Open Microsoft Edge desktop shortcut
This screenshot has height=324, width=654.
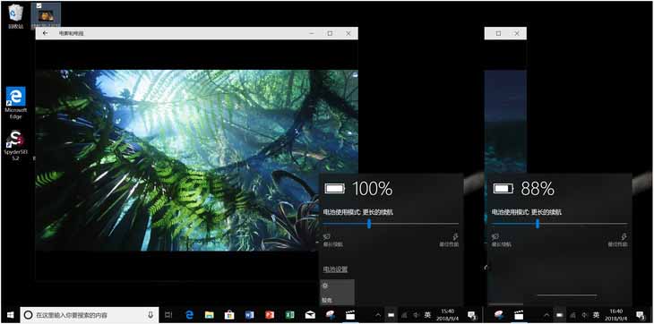click(16, 102)
